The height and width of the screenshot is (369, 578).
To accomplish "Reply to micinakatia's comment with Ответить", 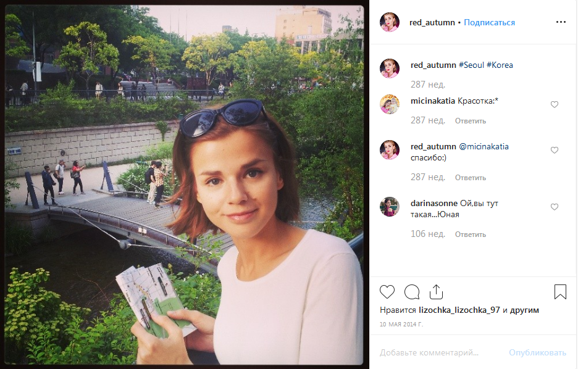I will (471, 121).
